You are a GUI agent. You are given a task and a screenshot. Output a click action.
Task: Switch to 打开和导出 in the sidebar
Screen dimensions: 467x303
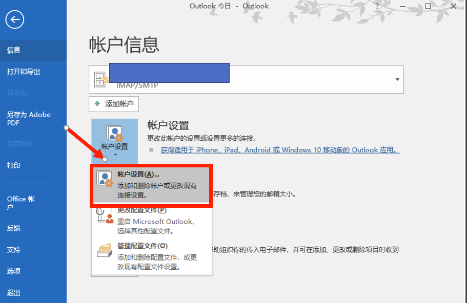point(28,72)
